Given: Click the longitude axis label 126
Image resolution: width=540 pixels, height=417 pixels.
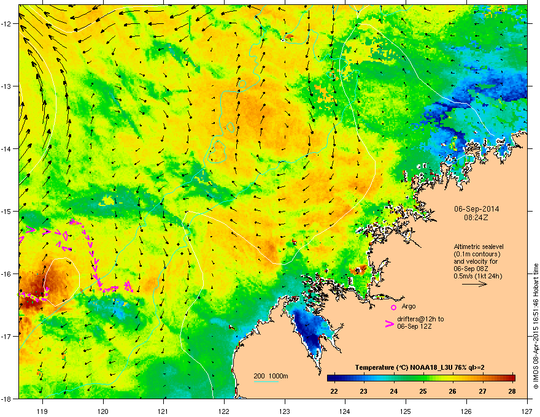Looking at the screenshot, I should tap(466, 411).
